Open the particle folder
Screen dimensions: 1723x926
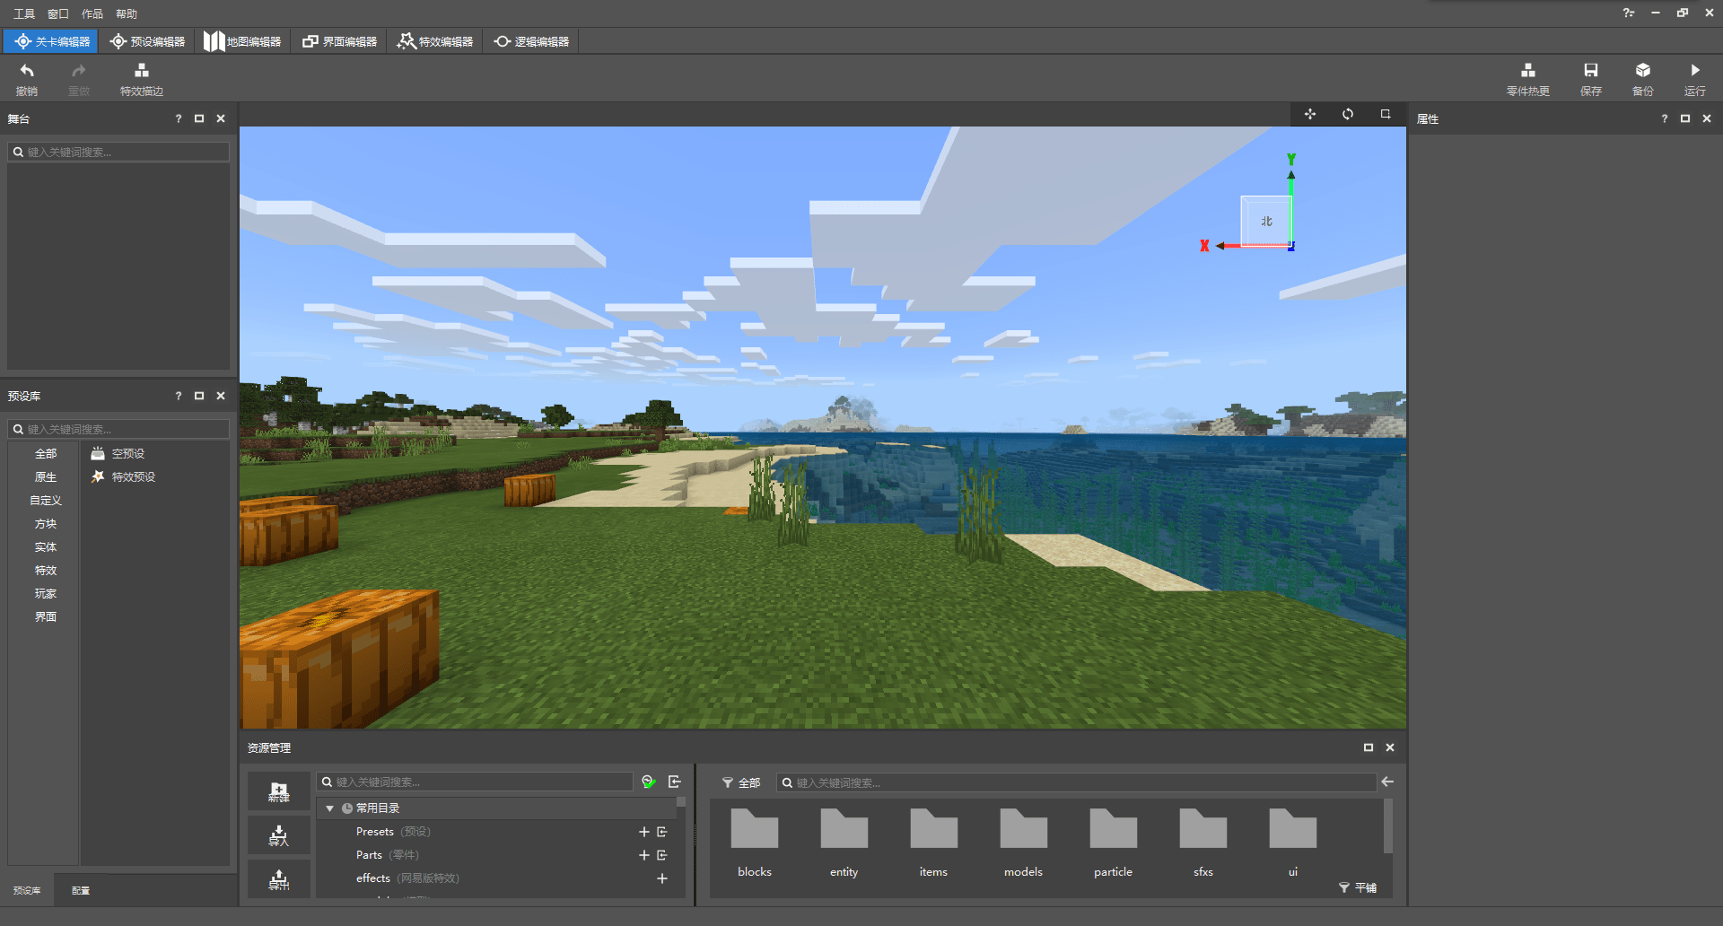(x=1114, y=843)
